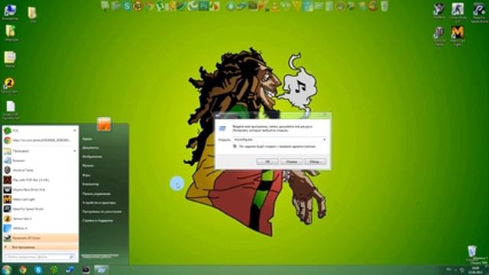Click VLC cone icon in top dock
The width and height of the screenshot is (489, 275).
(x=275, y=6)
